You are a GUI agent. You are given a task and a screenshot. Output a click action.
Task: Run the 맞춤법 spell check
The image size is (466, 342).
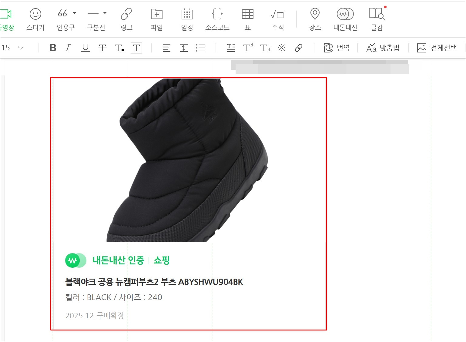point(383,48)
